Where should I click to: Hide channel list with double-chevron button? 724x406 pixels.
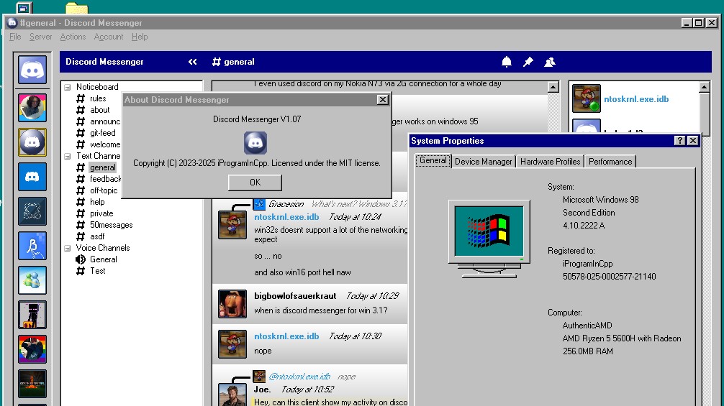pos(192,63)
